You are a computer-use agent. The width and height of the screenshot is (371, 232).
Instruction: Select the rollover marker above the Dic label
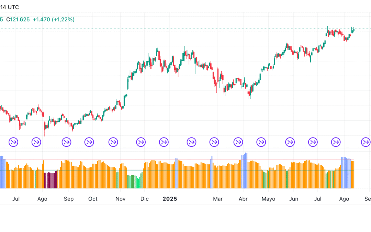[x=141, y=142]
